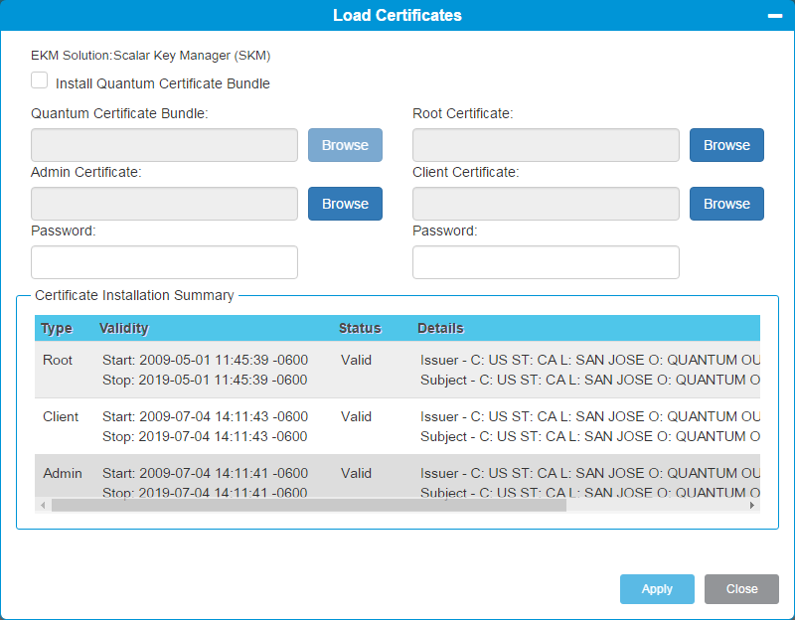795x620 pixels.
Task: Click the Type column header
Action: pos(57,328)
